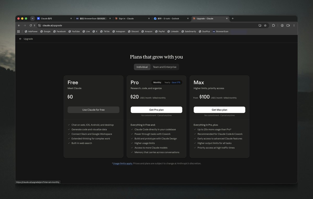Click the site info icon beside the URL
The width and height of the screenshot is (313, 199).
pos(39,25)
